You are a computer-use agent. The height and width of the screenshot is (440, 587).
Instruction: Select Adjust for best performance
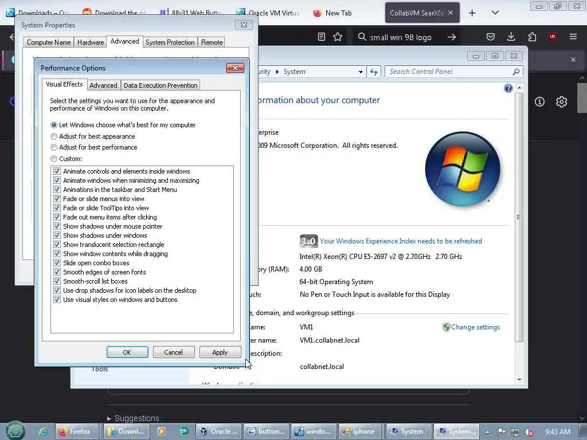[54, 147]
